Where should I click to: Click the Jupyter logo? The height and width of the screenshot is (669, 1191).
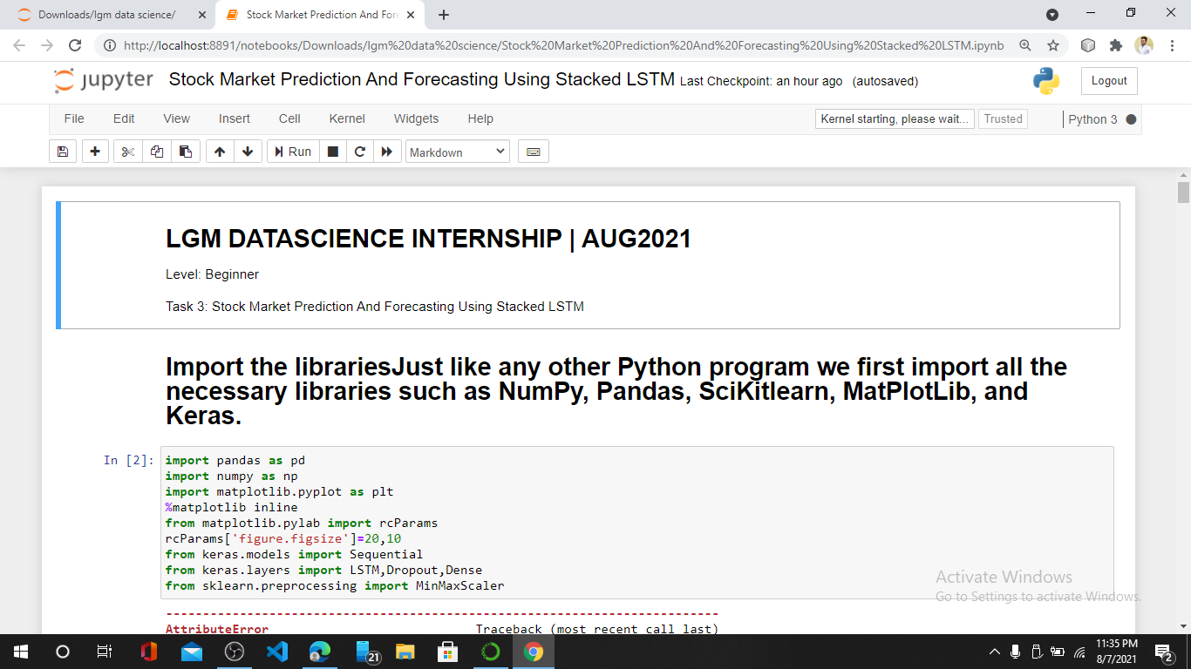click(x=104, y=80)
